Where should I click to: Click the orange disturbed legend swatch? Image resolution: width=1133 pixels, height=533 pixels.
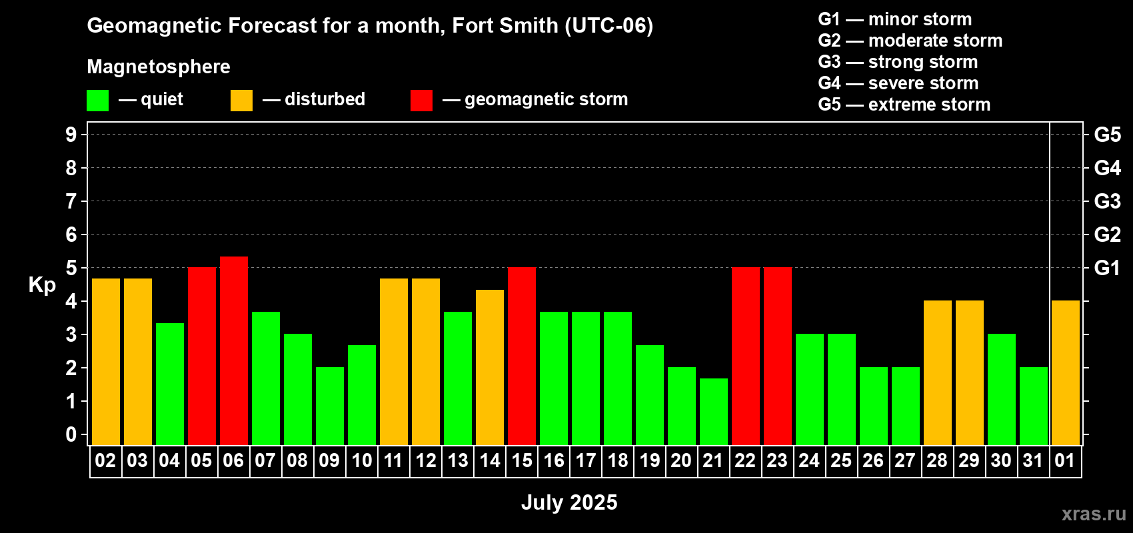pos(241,101)
